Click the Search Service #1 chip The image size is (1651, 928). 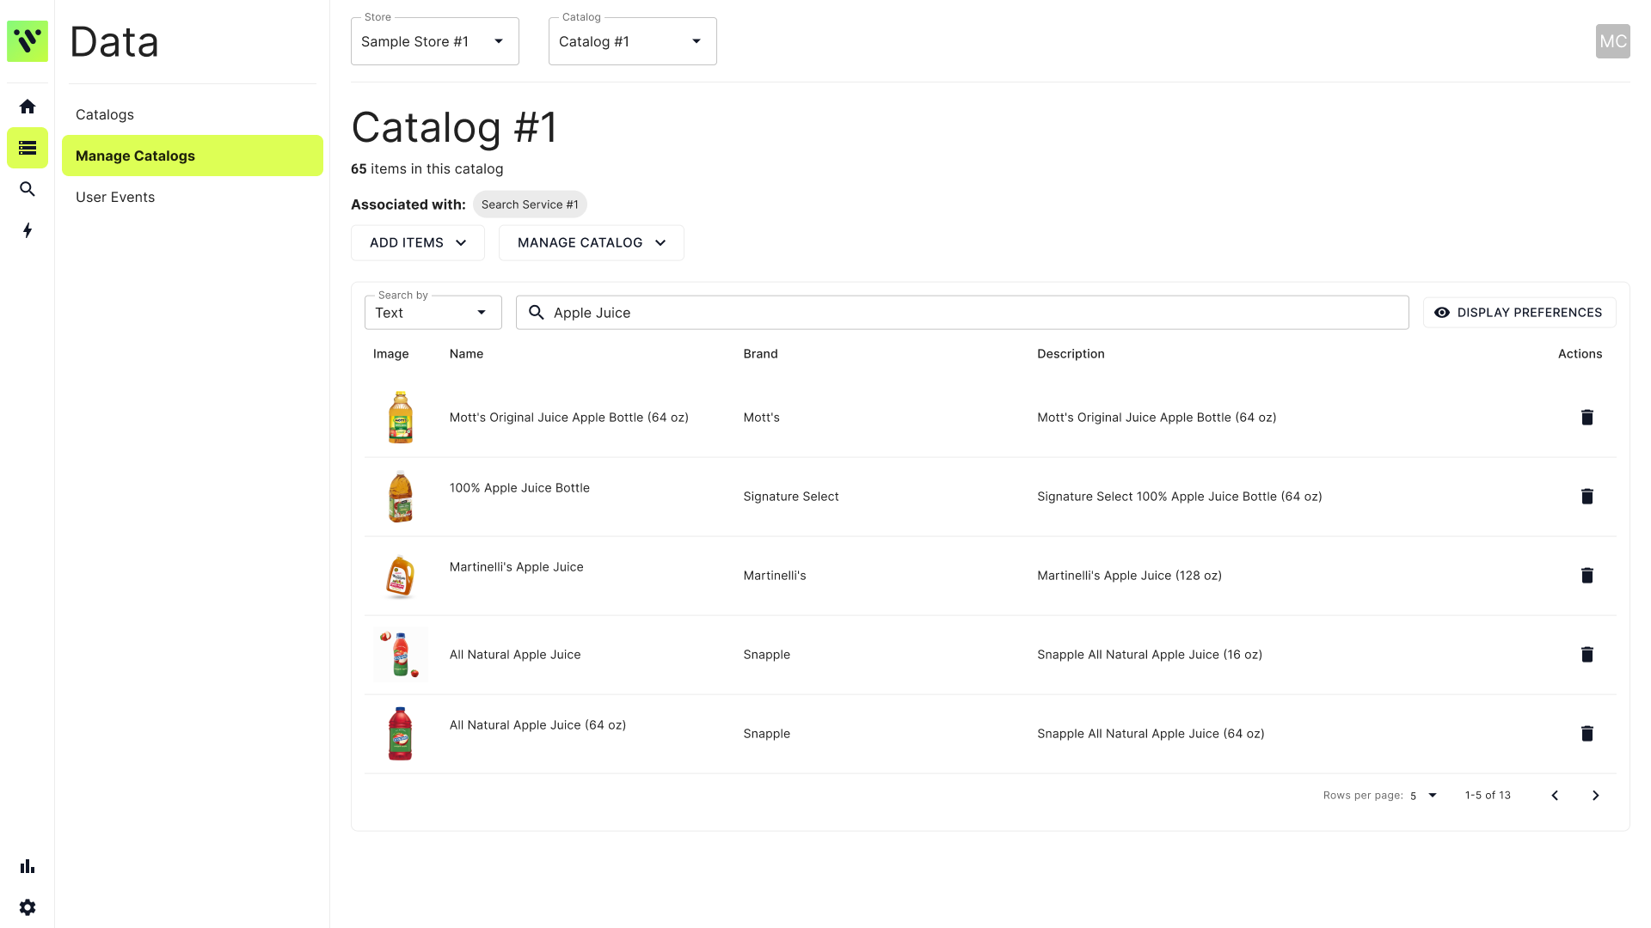click(530, 205)
